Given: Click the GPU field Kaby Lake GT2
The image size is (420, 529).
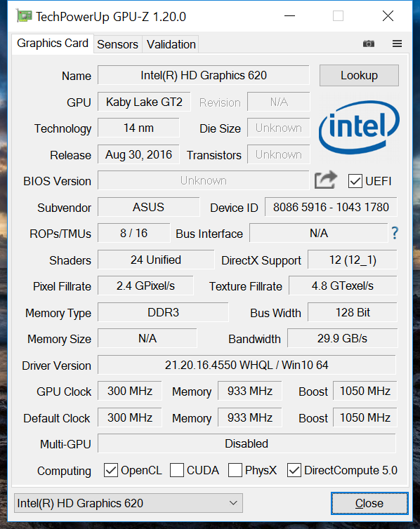Looking at the screenshot, I should point(144,102).
